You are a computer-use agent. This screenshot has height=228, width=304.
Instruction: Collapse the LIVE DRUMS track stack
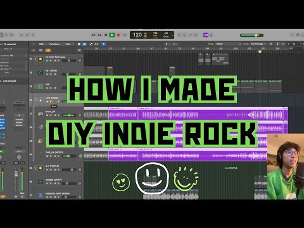coord(35,100)
